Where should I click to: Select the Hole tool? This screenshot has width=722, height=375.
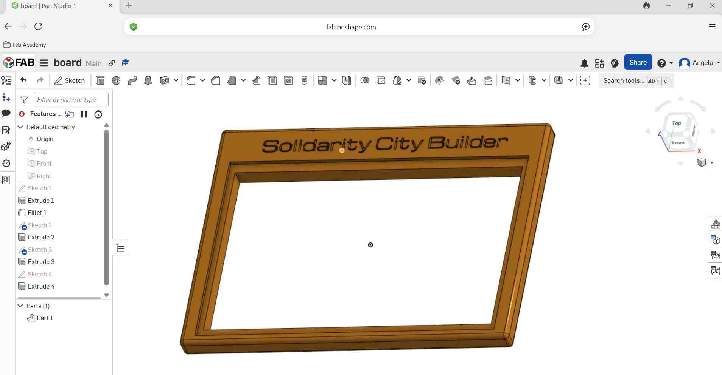click(288, 80)
